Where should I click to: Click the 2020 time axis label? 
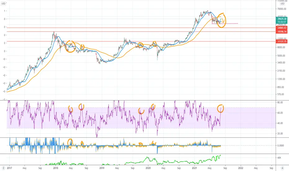(x=148, y=168)
